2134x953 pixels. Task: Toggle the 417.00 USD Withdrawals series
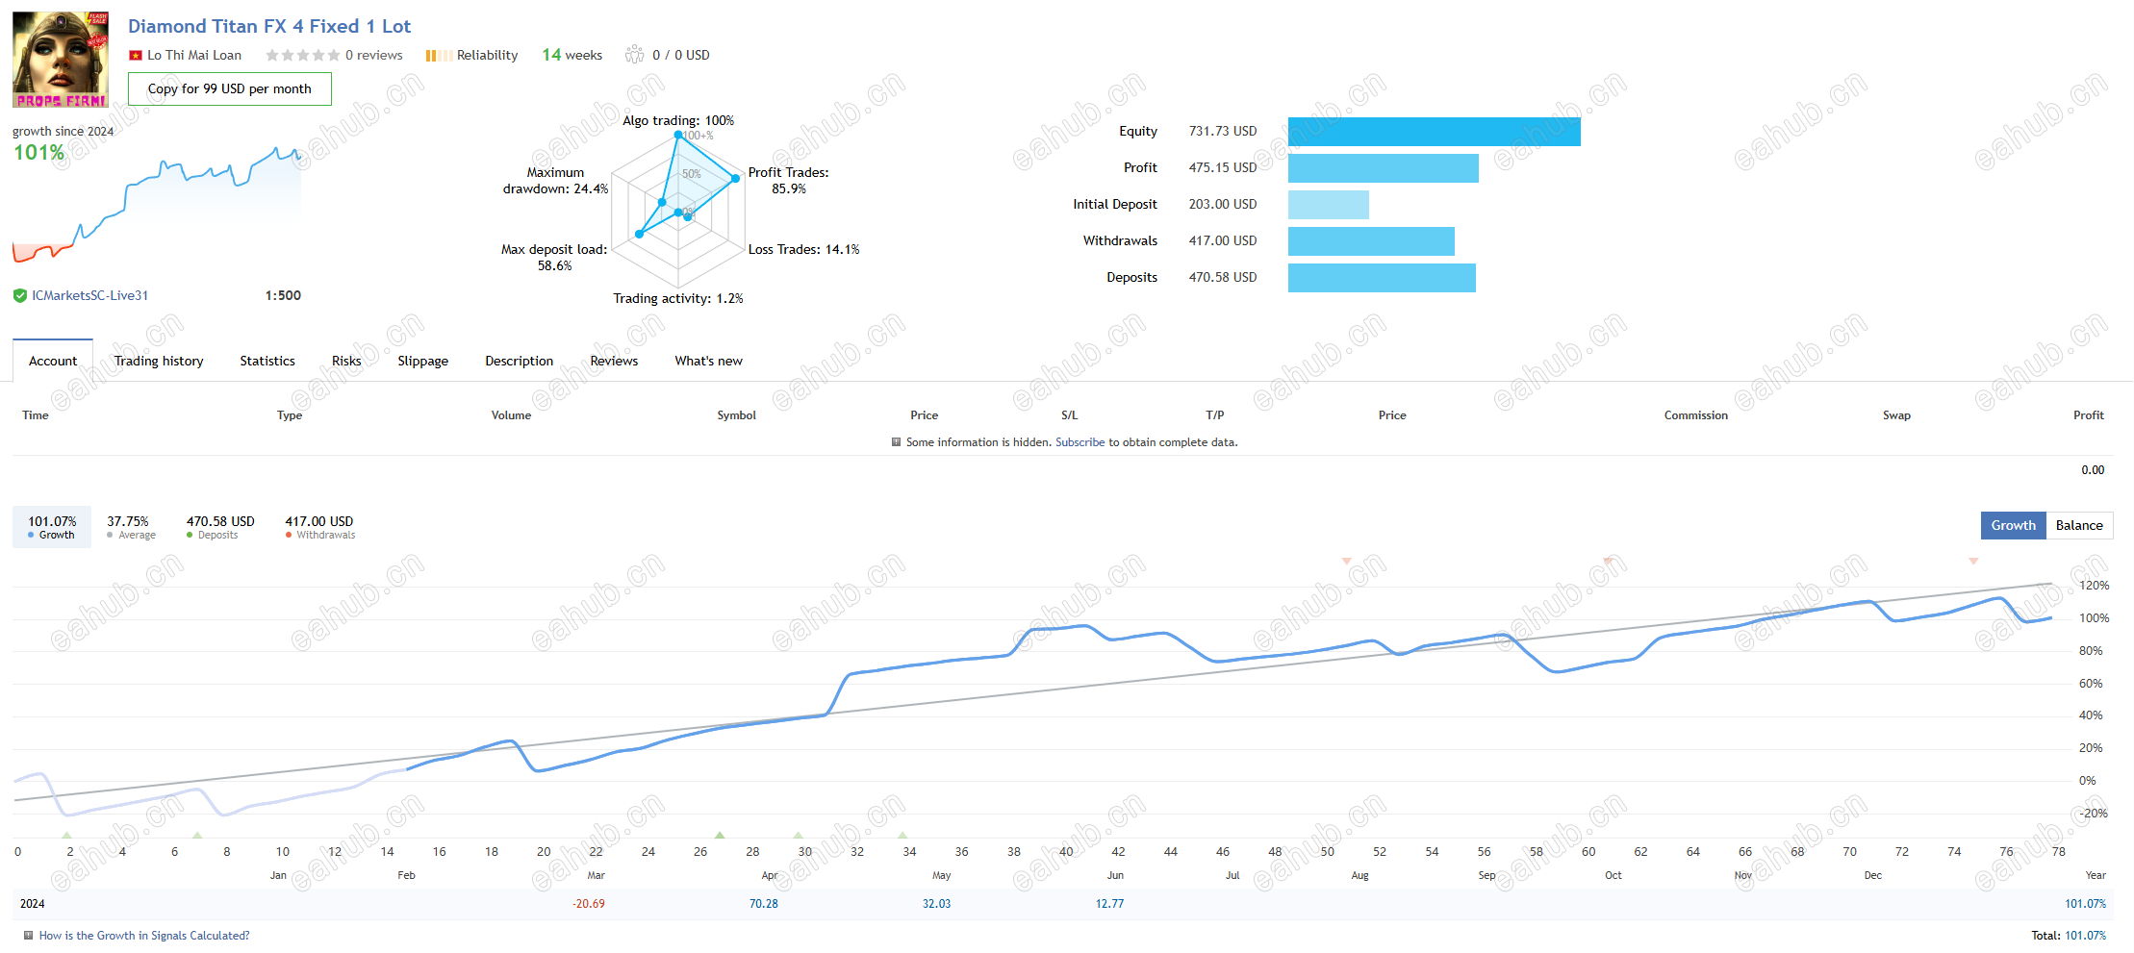[319, 527]
